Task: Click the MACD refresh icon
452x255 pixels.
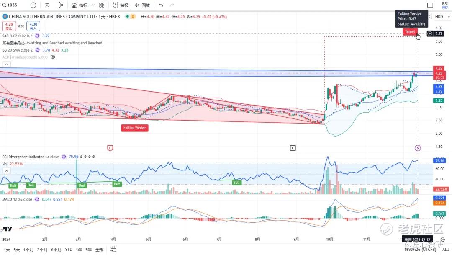Action: point(37,199)
